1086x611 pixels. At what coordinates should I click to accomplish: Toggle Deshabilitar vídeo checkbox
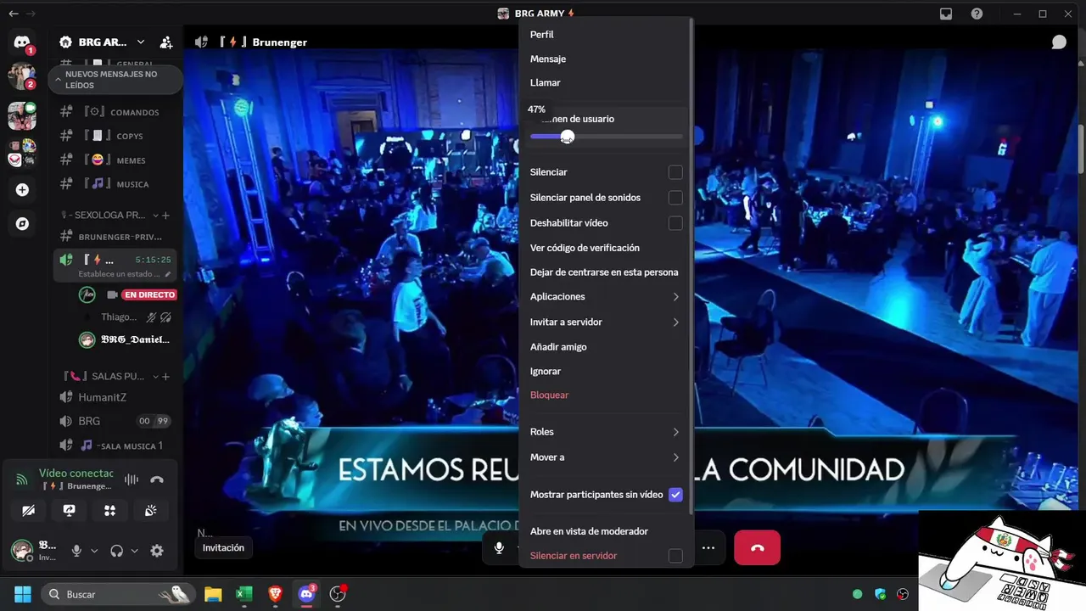click(675, 223)
